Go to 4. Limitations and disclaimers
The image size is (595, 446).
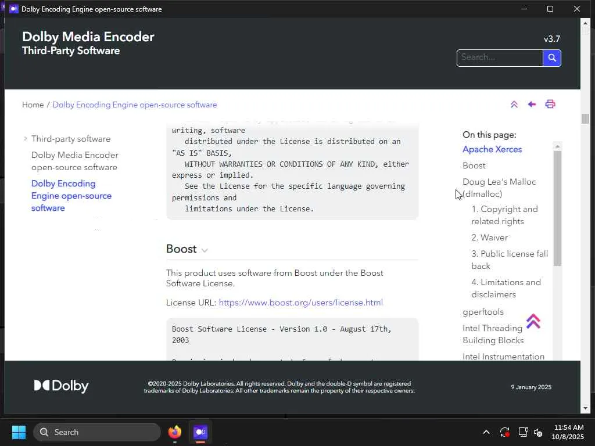click(506, 288)
